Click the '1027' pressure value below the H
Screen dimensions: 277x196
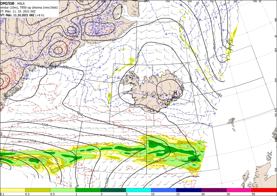click(x=175, y=98)
